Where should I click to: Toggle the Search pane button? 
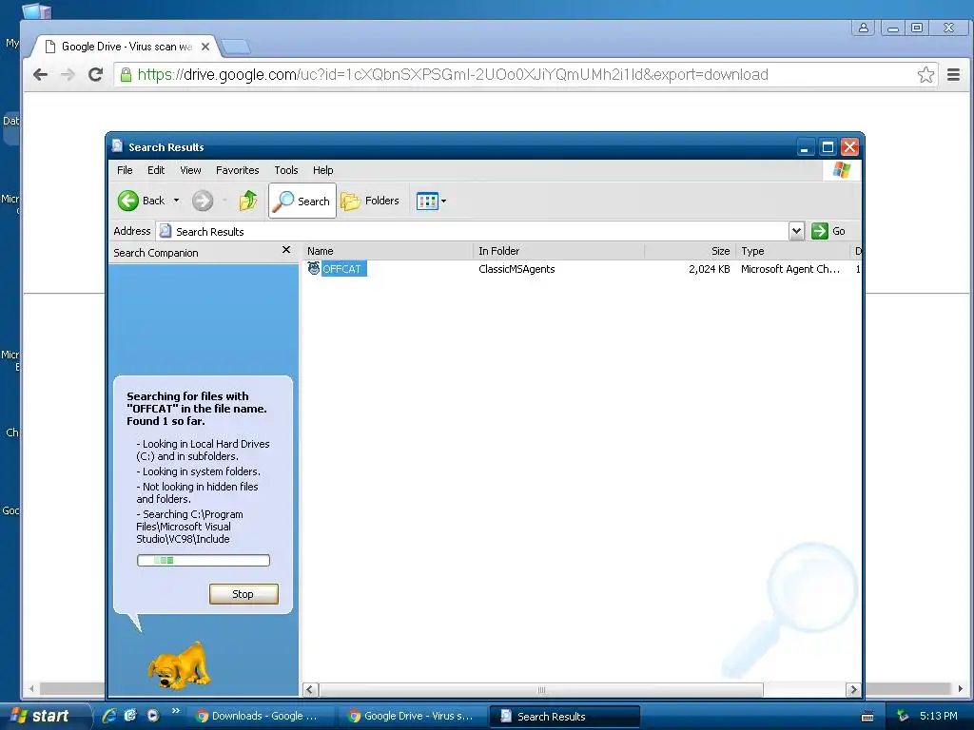click(x=302, y=201)
